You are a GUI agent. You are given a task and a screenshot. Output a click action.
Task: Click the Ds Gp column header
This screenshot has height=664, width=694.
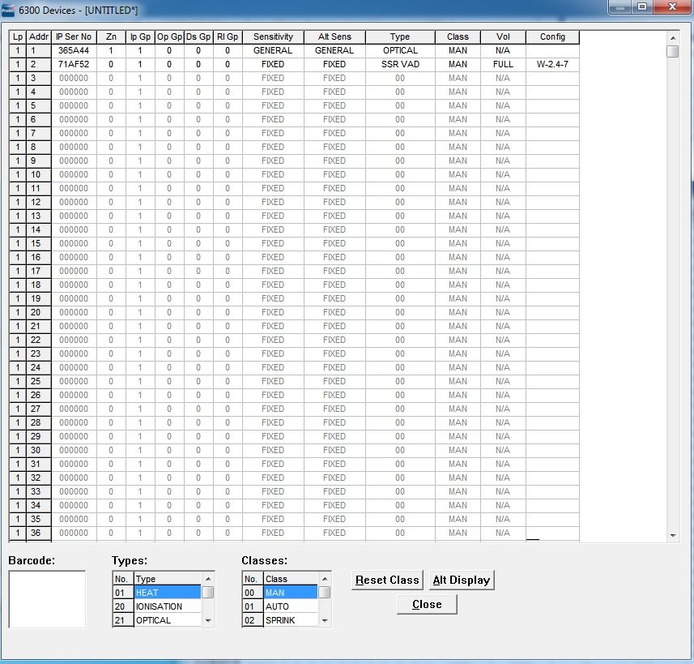[198, 36]
